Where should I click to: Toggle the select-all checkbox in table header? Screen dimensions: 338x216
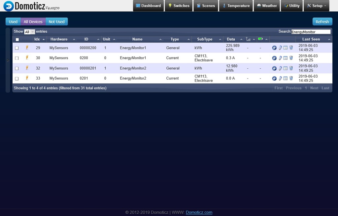pyautogui.click(x=17, y=40)
